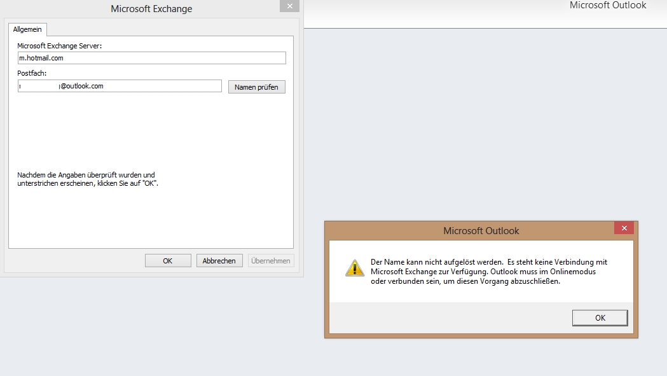Close the Microsoft Outlook warning dialog
Viewport: 667px width, 376px height.
pyautogui.click(x=624, y=228)
